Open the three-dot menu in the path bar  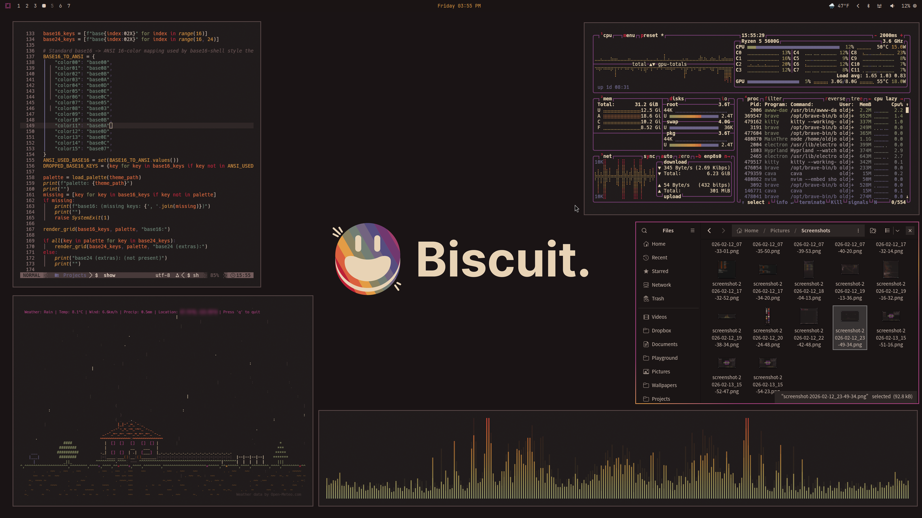[858, 231]
